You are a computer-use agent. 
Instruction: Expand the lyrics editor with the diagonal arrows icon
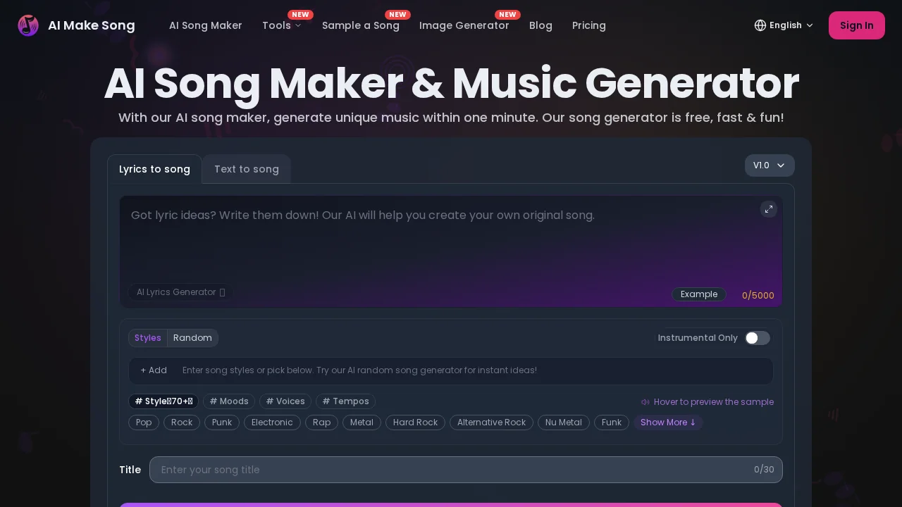coord(769,209)
